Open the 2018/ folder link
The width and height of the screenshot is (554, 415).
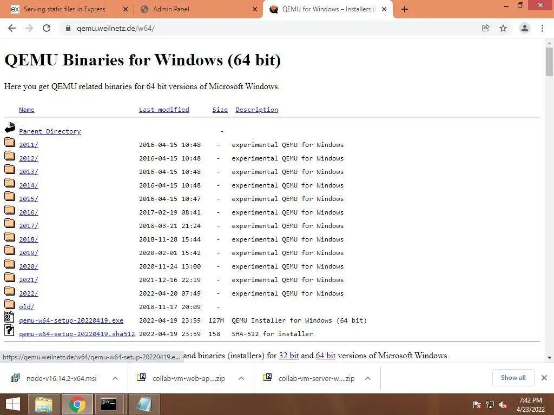click(x=29, y=239)
